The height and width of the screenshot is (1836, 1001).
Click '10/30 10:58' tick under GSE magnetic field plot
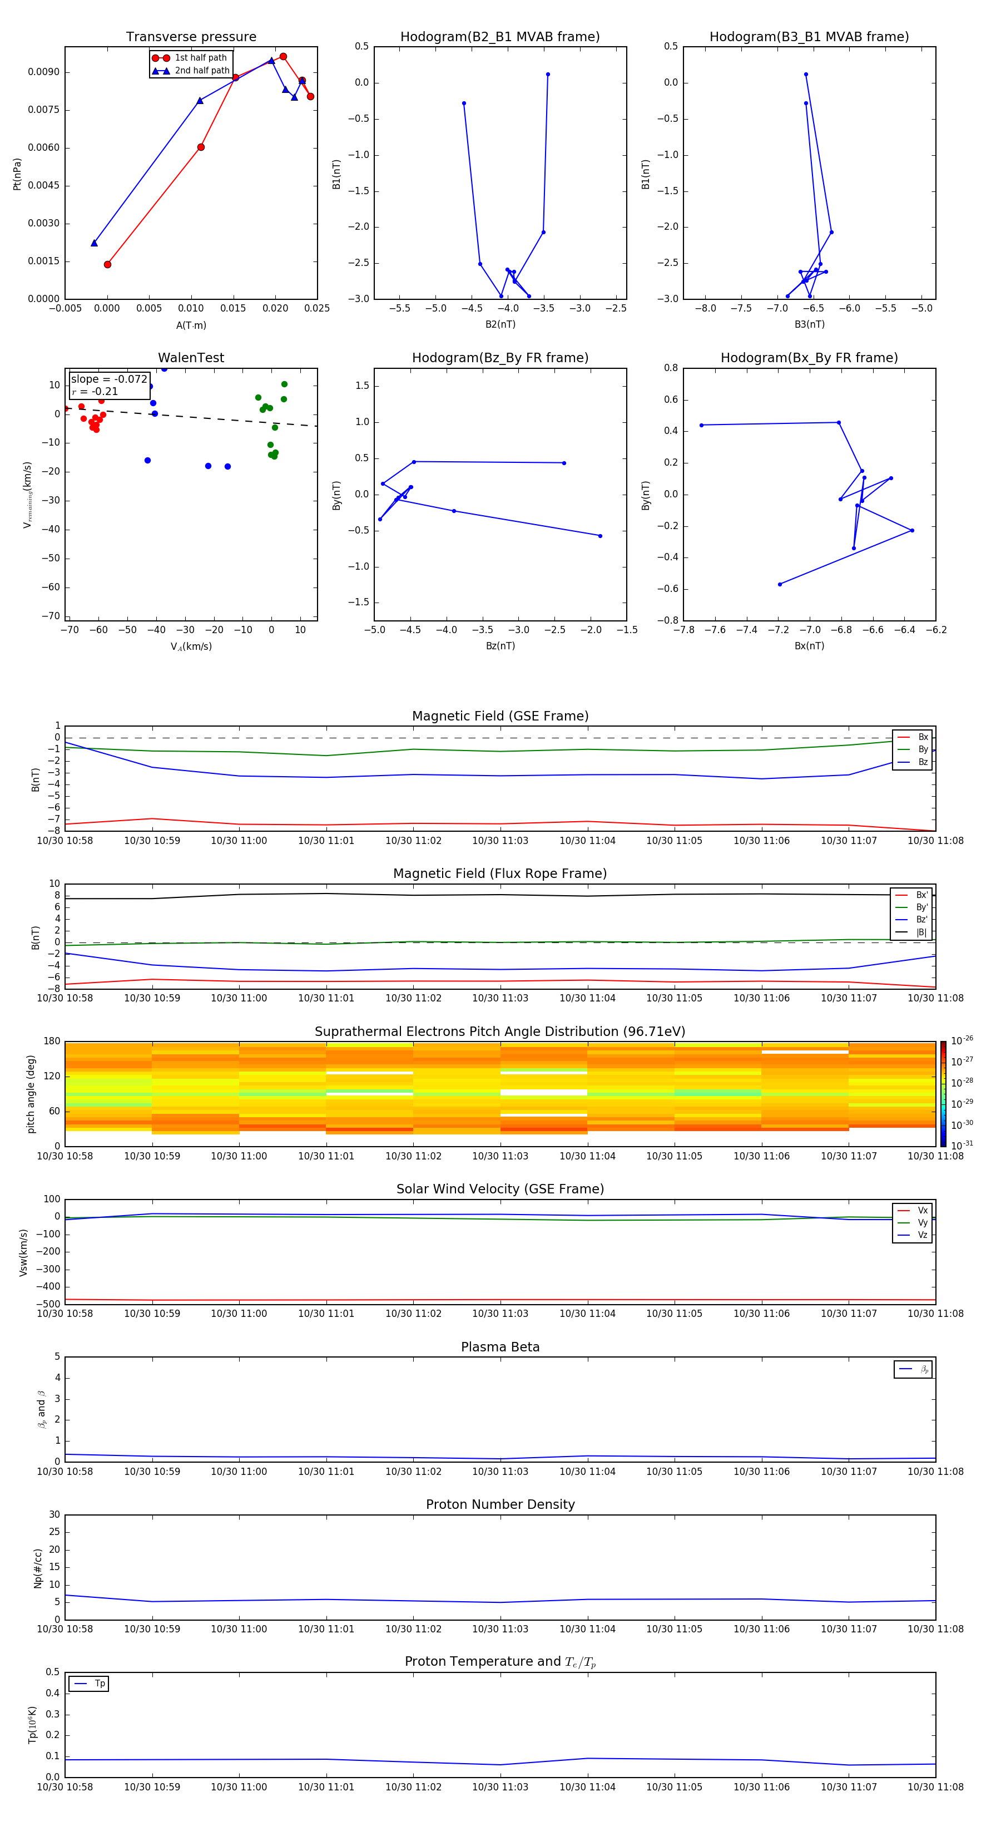pos(65,840)
